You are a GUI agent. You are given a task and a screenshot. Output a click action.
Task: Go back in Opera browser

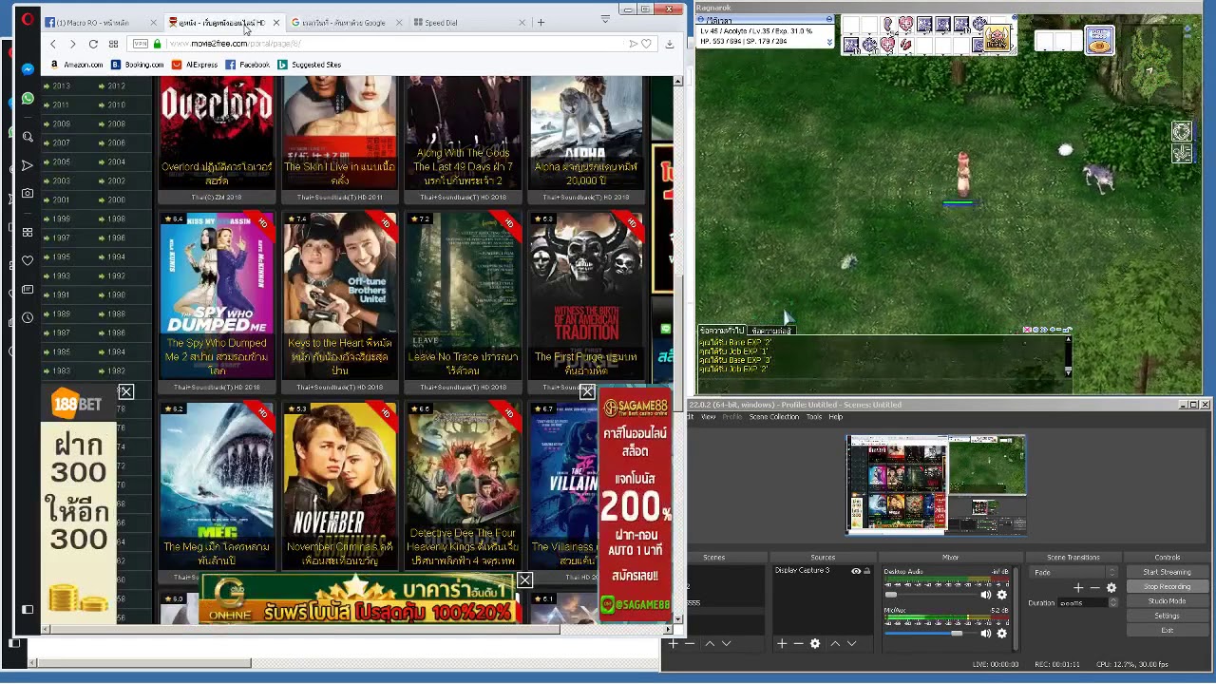point(53,44)
